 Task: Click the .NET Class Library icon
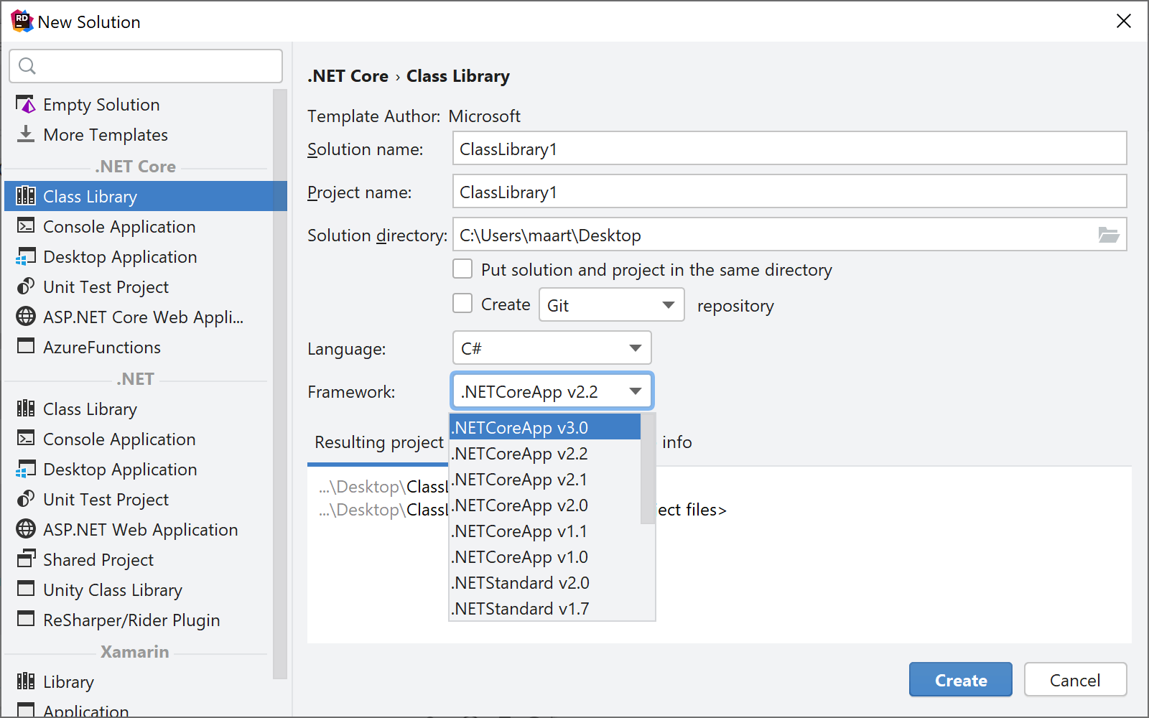[26, 409]
